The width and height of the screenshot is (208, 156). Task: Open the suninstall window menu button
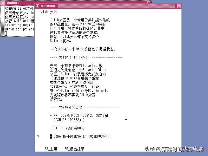[x=37, y=6]
